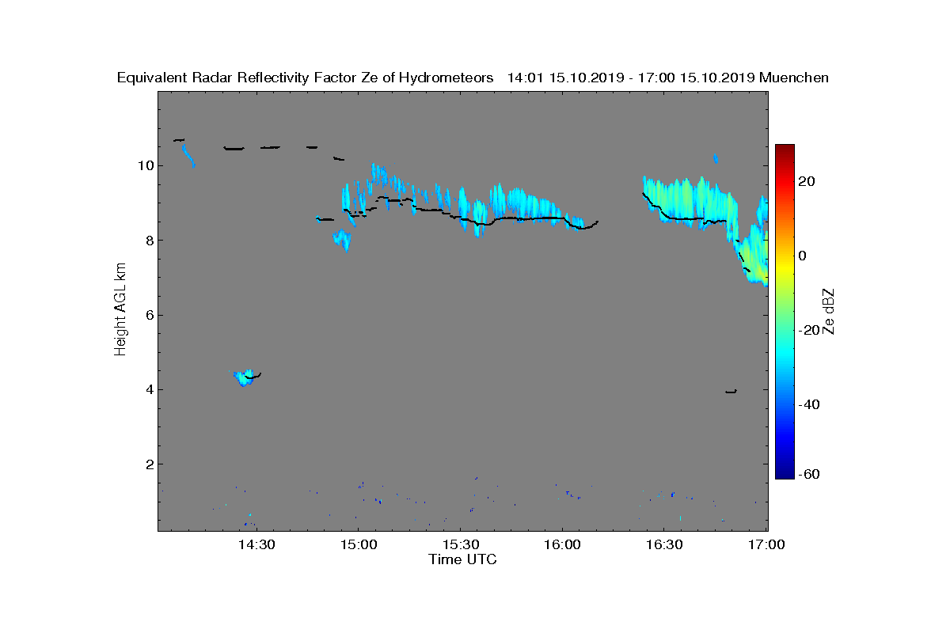The width and height of the screenshot is (950, 633).
Task: Click the yellow zone of the colorbar
Action: point(785,269)
